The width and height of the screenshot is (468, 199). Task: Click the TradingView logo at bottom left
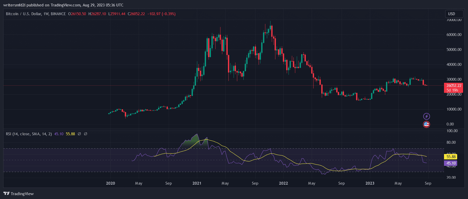point(19,194)
